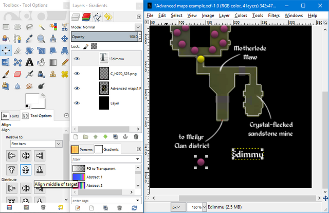Select the Blend gradient tool

click(53, 62)
